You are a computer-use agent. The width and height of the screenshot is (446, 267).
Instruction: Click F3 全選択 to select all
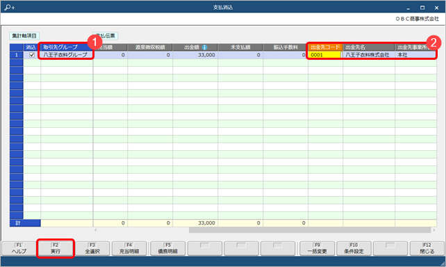92,248
